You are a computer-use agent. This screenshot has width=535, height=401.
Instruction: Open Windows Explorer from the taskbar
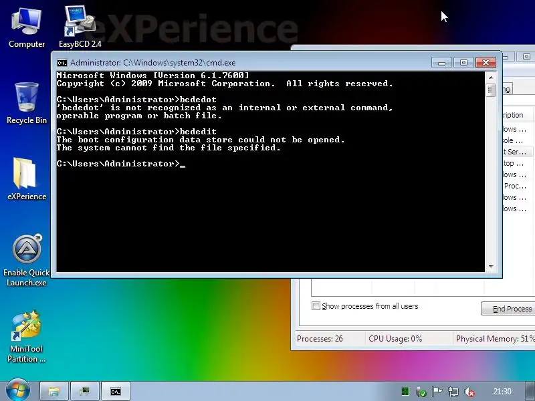click(x=54, y=391)
